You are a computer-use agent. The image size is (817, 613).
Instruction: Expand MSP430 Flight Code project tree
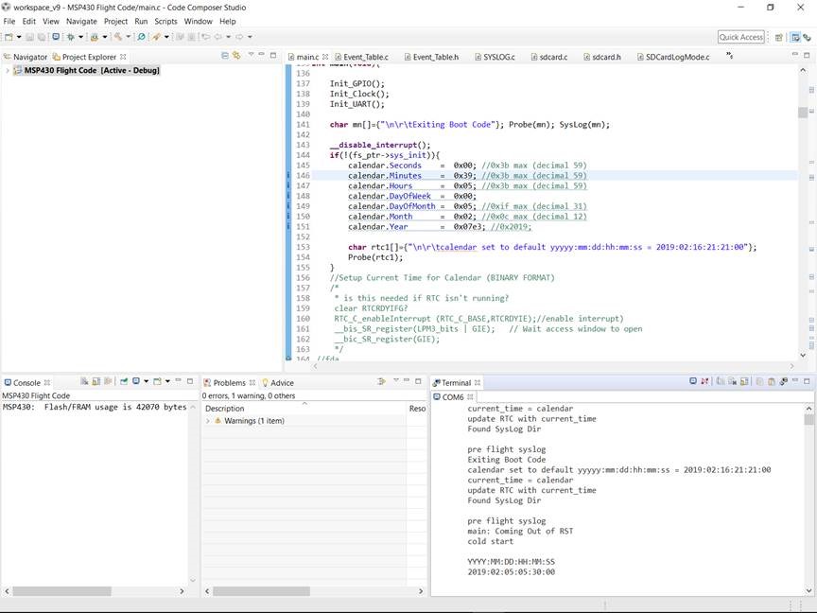click(x=8, y=70)
